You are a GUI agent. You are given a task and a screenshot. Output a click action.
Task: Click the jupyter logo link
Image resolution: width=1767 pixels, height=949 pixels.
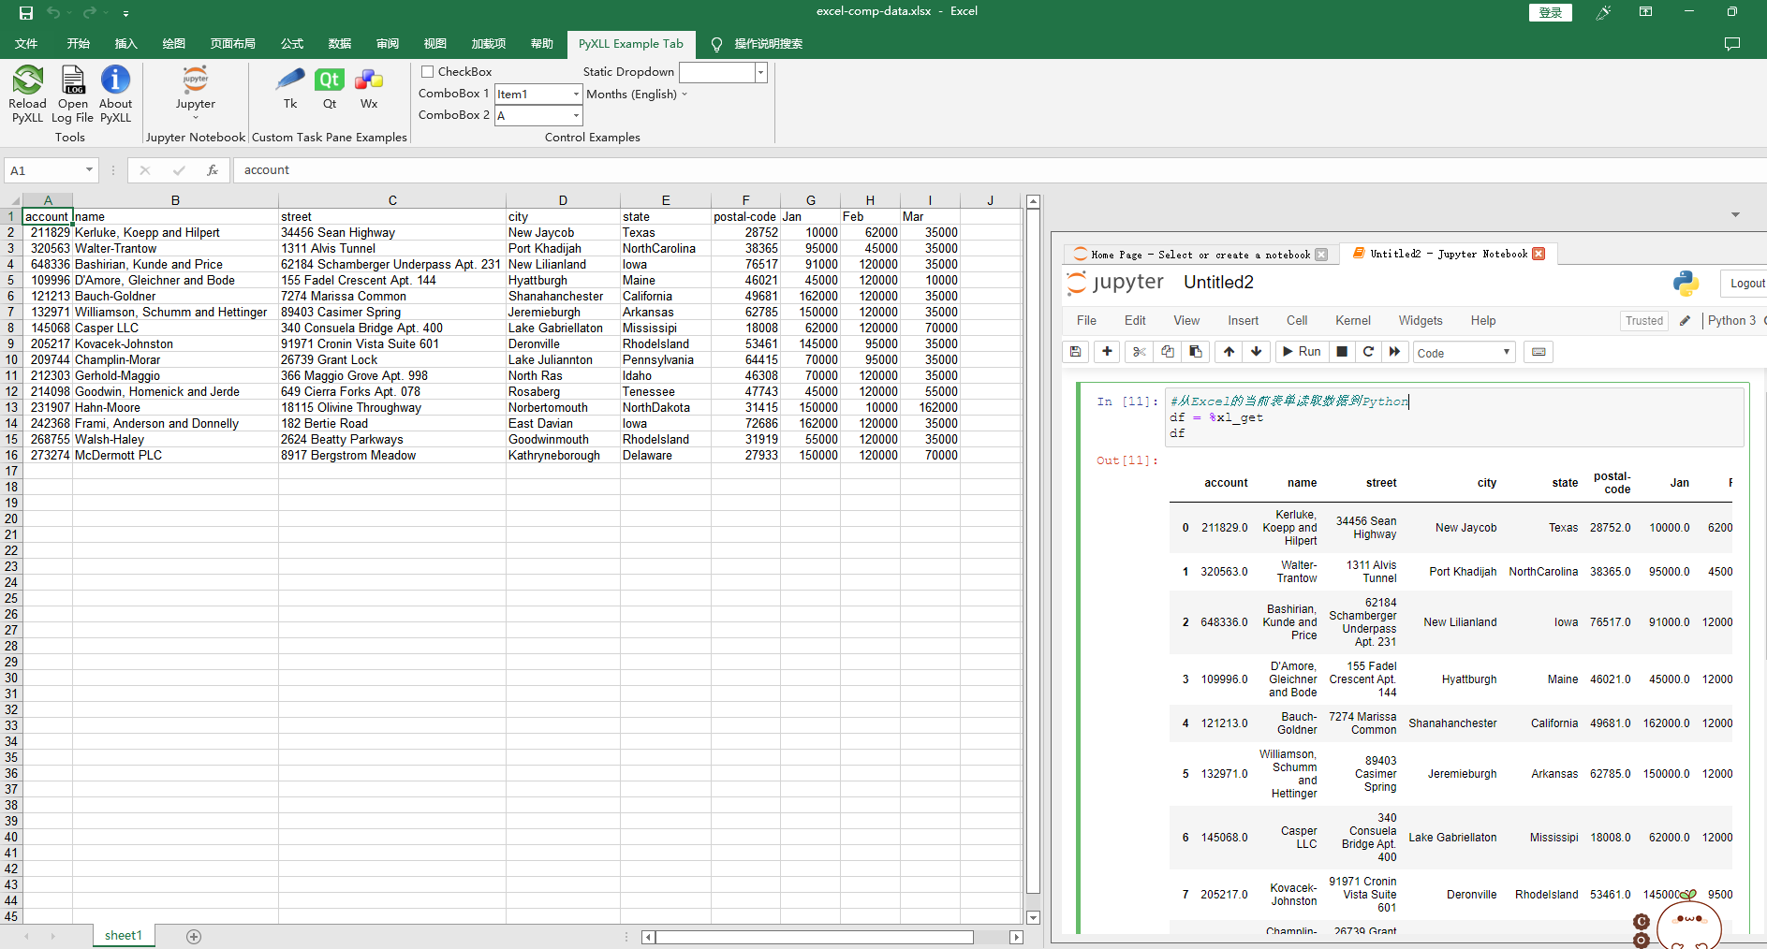pos(1115,283)
